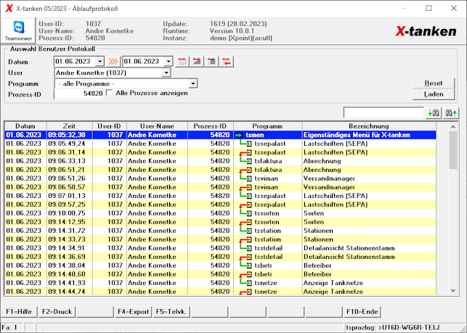
Task: Click the plain calendar icon beside the end date
Action: [x=182, y=62]
